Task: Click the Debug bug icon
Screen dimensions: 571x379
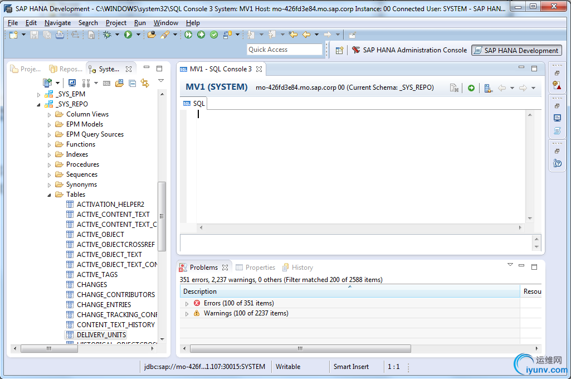Action: pyautogui.click(x=107, y=35)
